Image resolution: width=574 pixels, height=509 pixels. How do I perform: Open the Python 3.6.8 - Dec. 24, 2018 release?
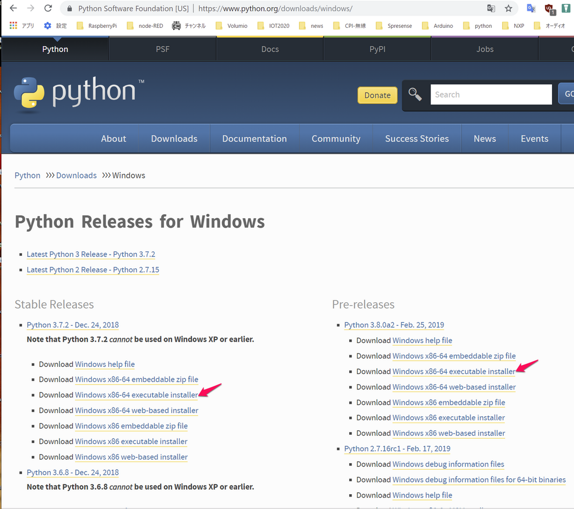pyautogui.click(x=73, y=472)
